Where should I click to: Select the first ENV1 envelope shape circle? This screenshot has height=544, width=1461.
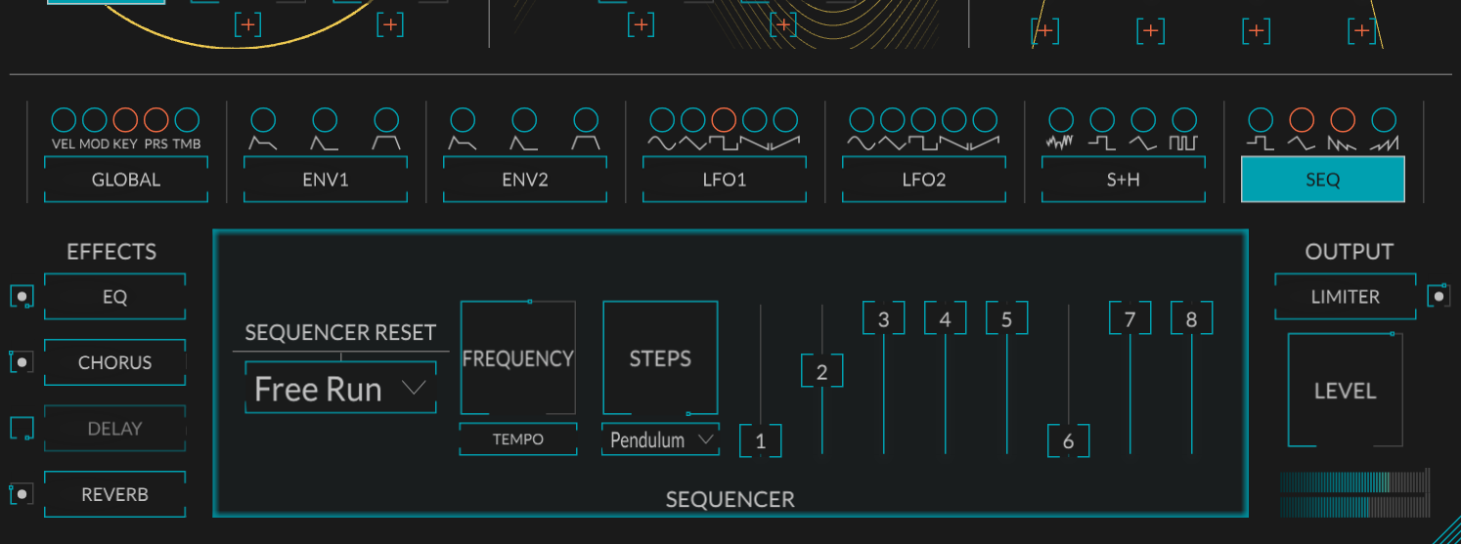click(263, 120)
